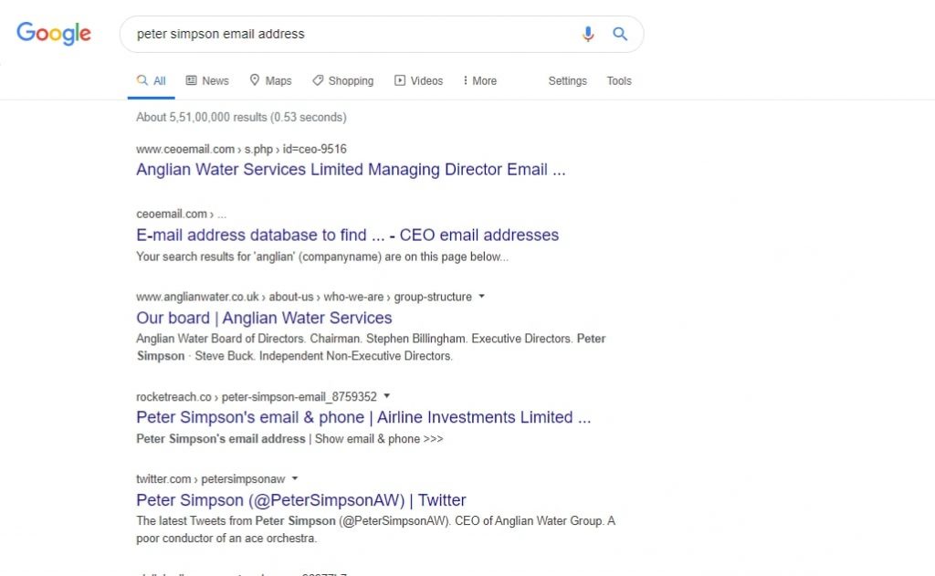Click the rocketreach.co peter-simpson-email URL text

click(257, 396)
